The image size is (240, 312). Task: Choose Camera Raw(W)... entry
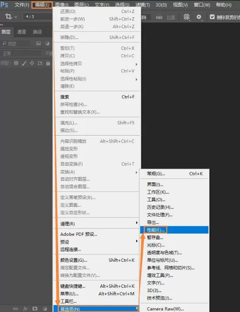(174, 309)
